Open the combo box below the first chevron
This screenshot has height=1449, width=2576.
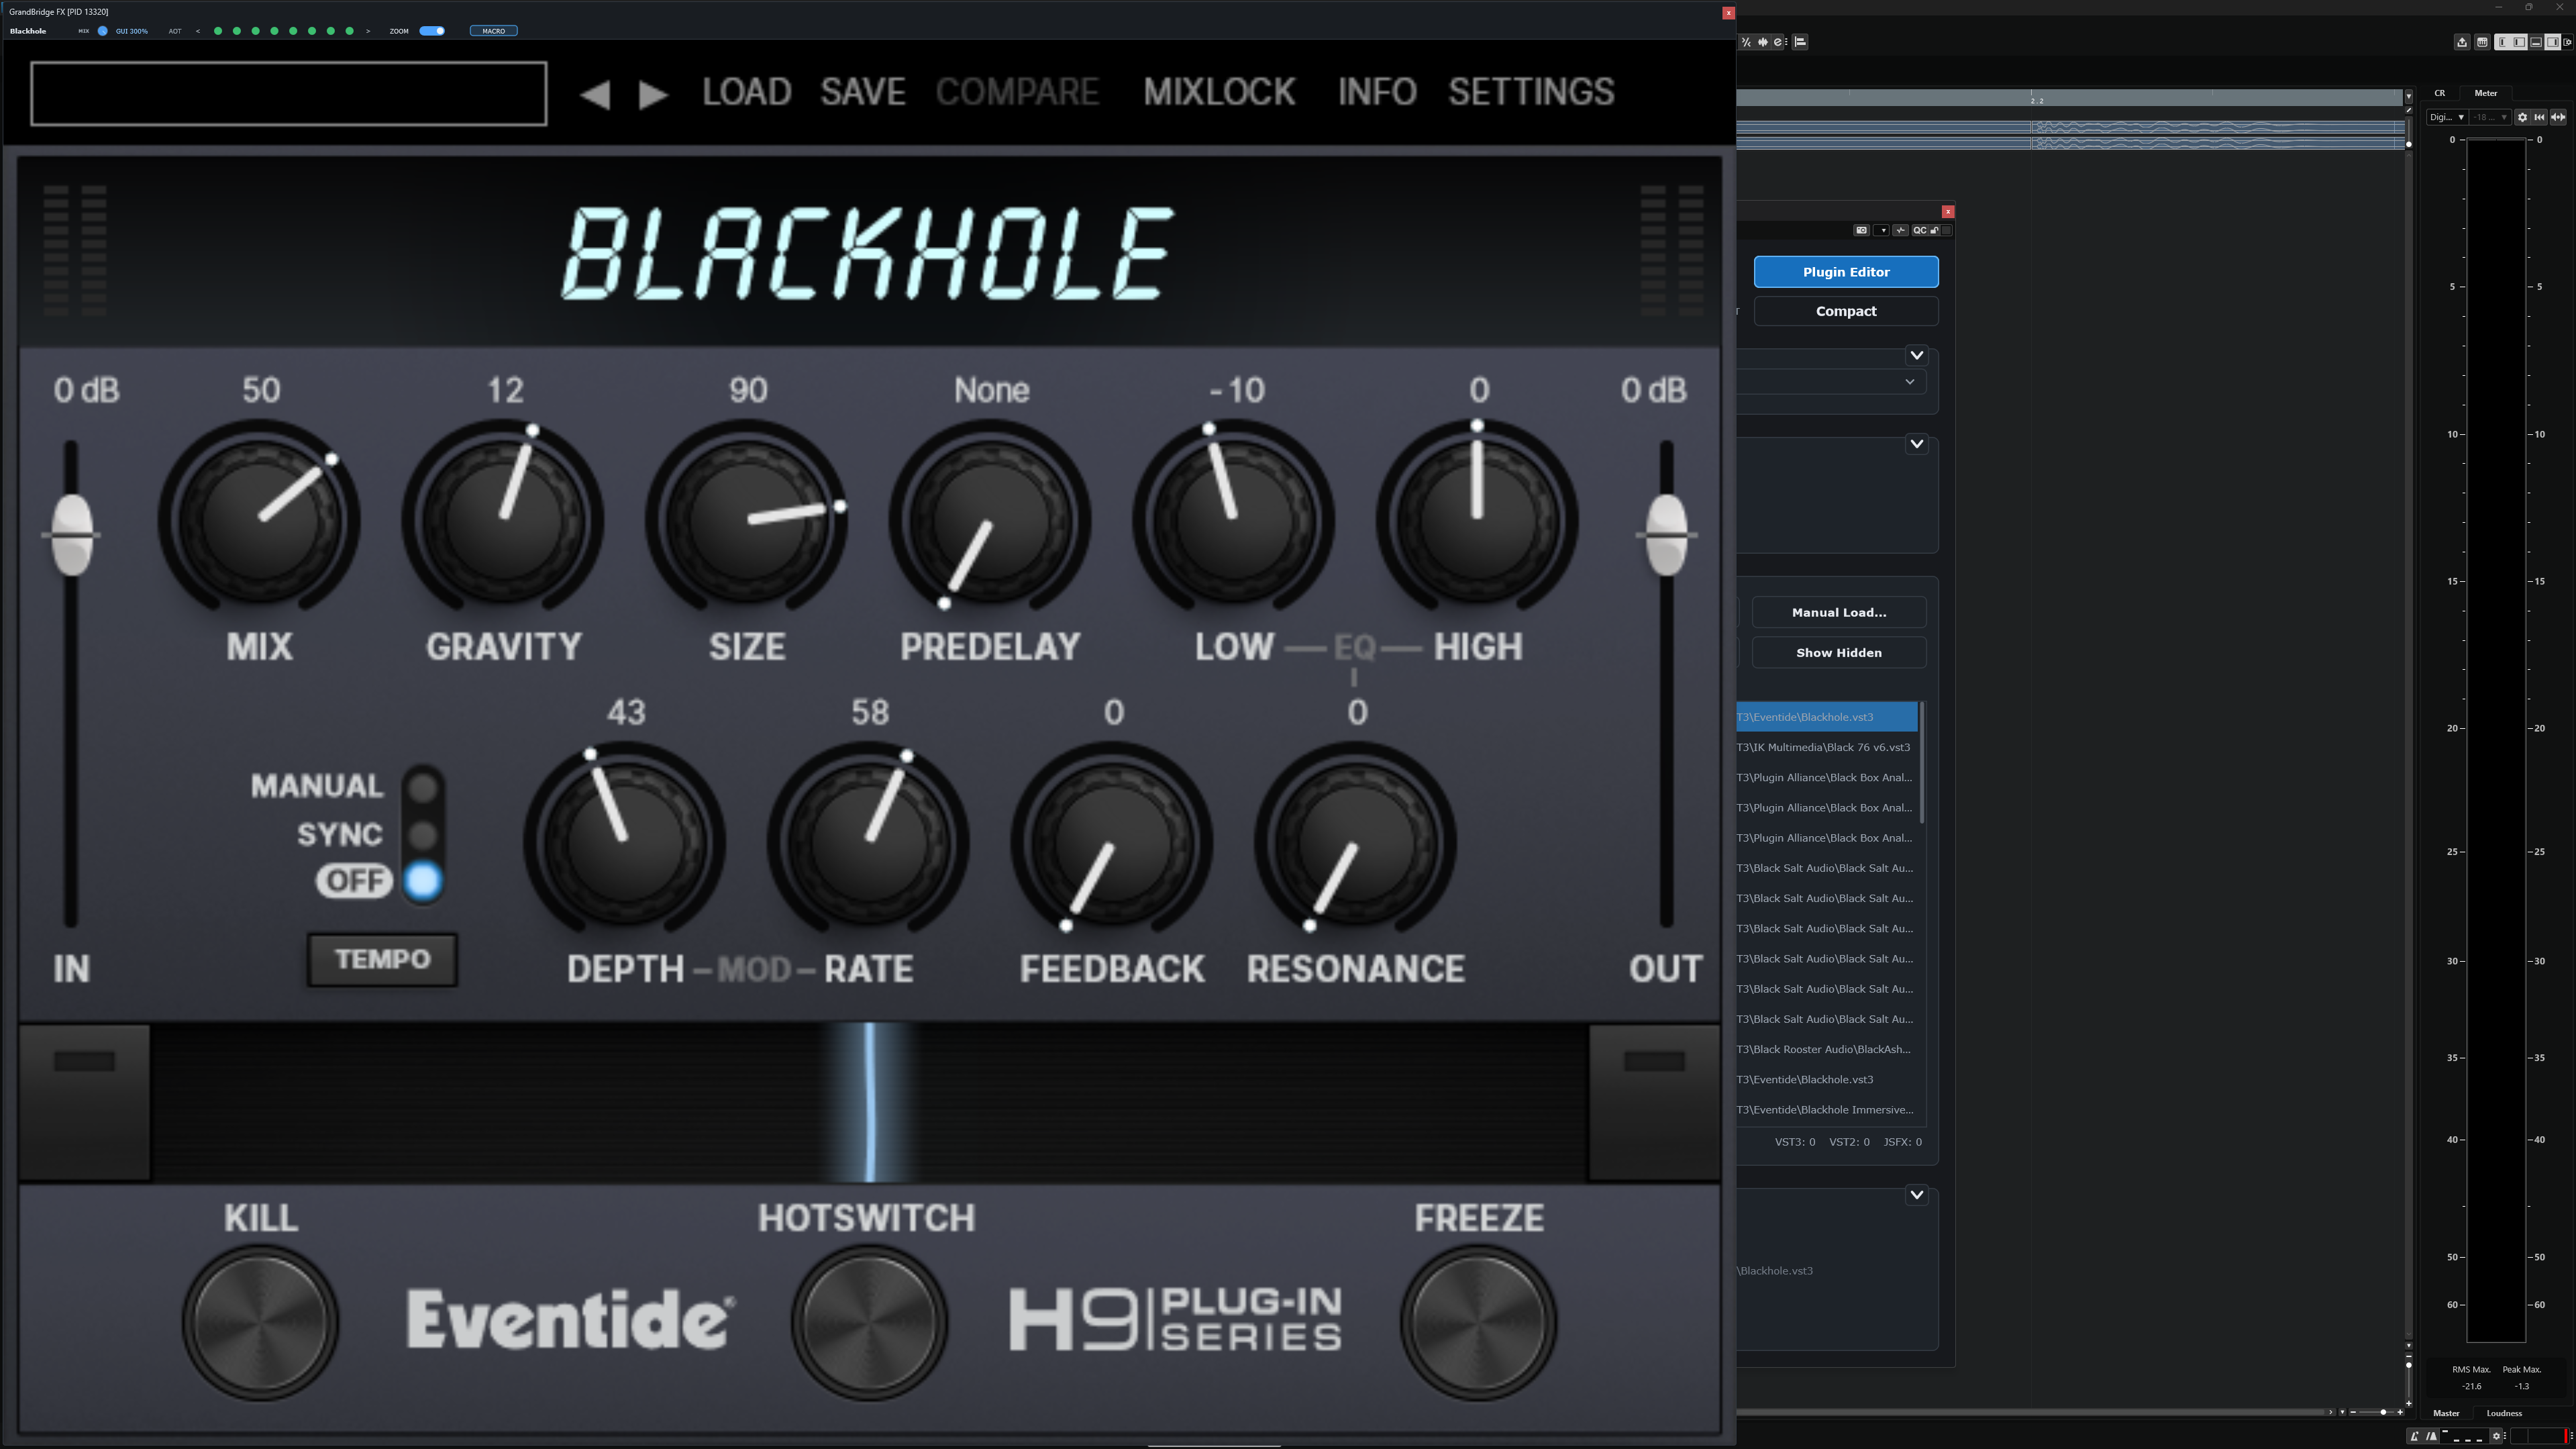point(1830,382)
